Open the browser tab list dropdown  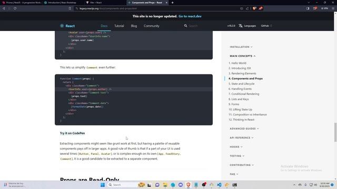309,3
